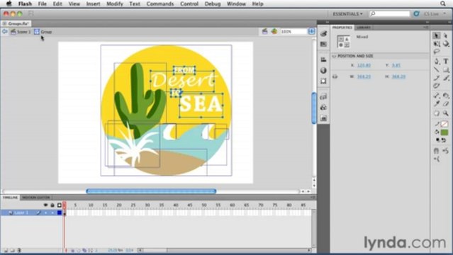Click the stroke color swatch

[444, 124]
